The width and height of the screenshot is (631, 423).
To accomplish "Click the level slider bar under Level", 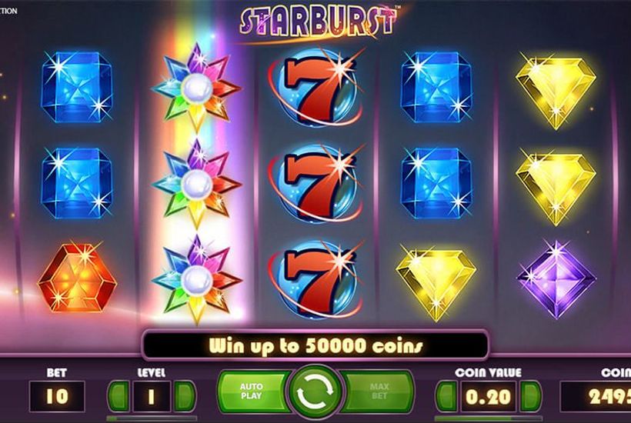I will [152, 418].
